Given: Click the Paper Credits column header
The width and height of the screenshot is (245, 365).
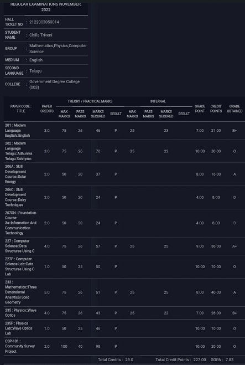Looking at the screenshot, I should (47, 109).
